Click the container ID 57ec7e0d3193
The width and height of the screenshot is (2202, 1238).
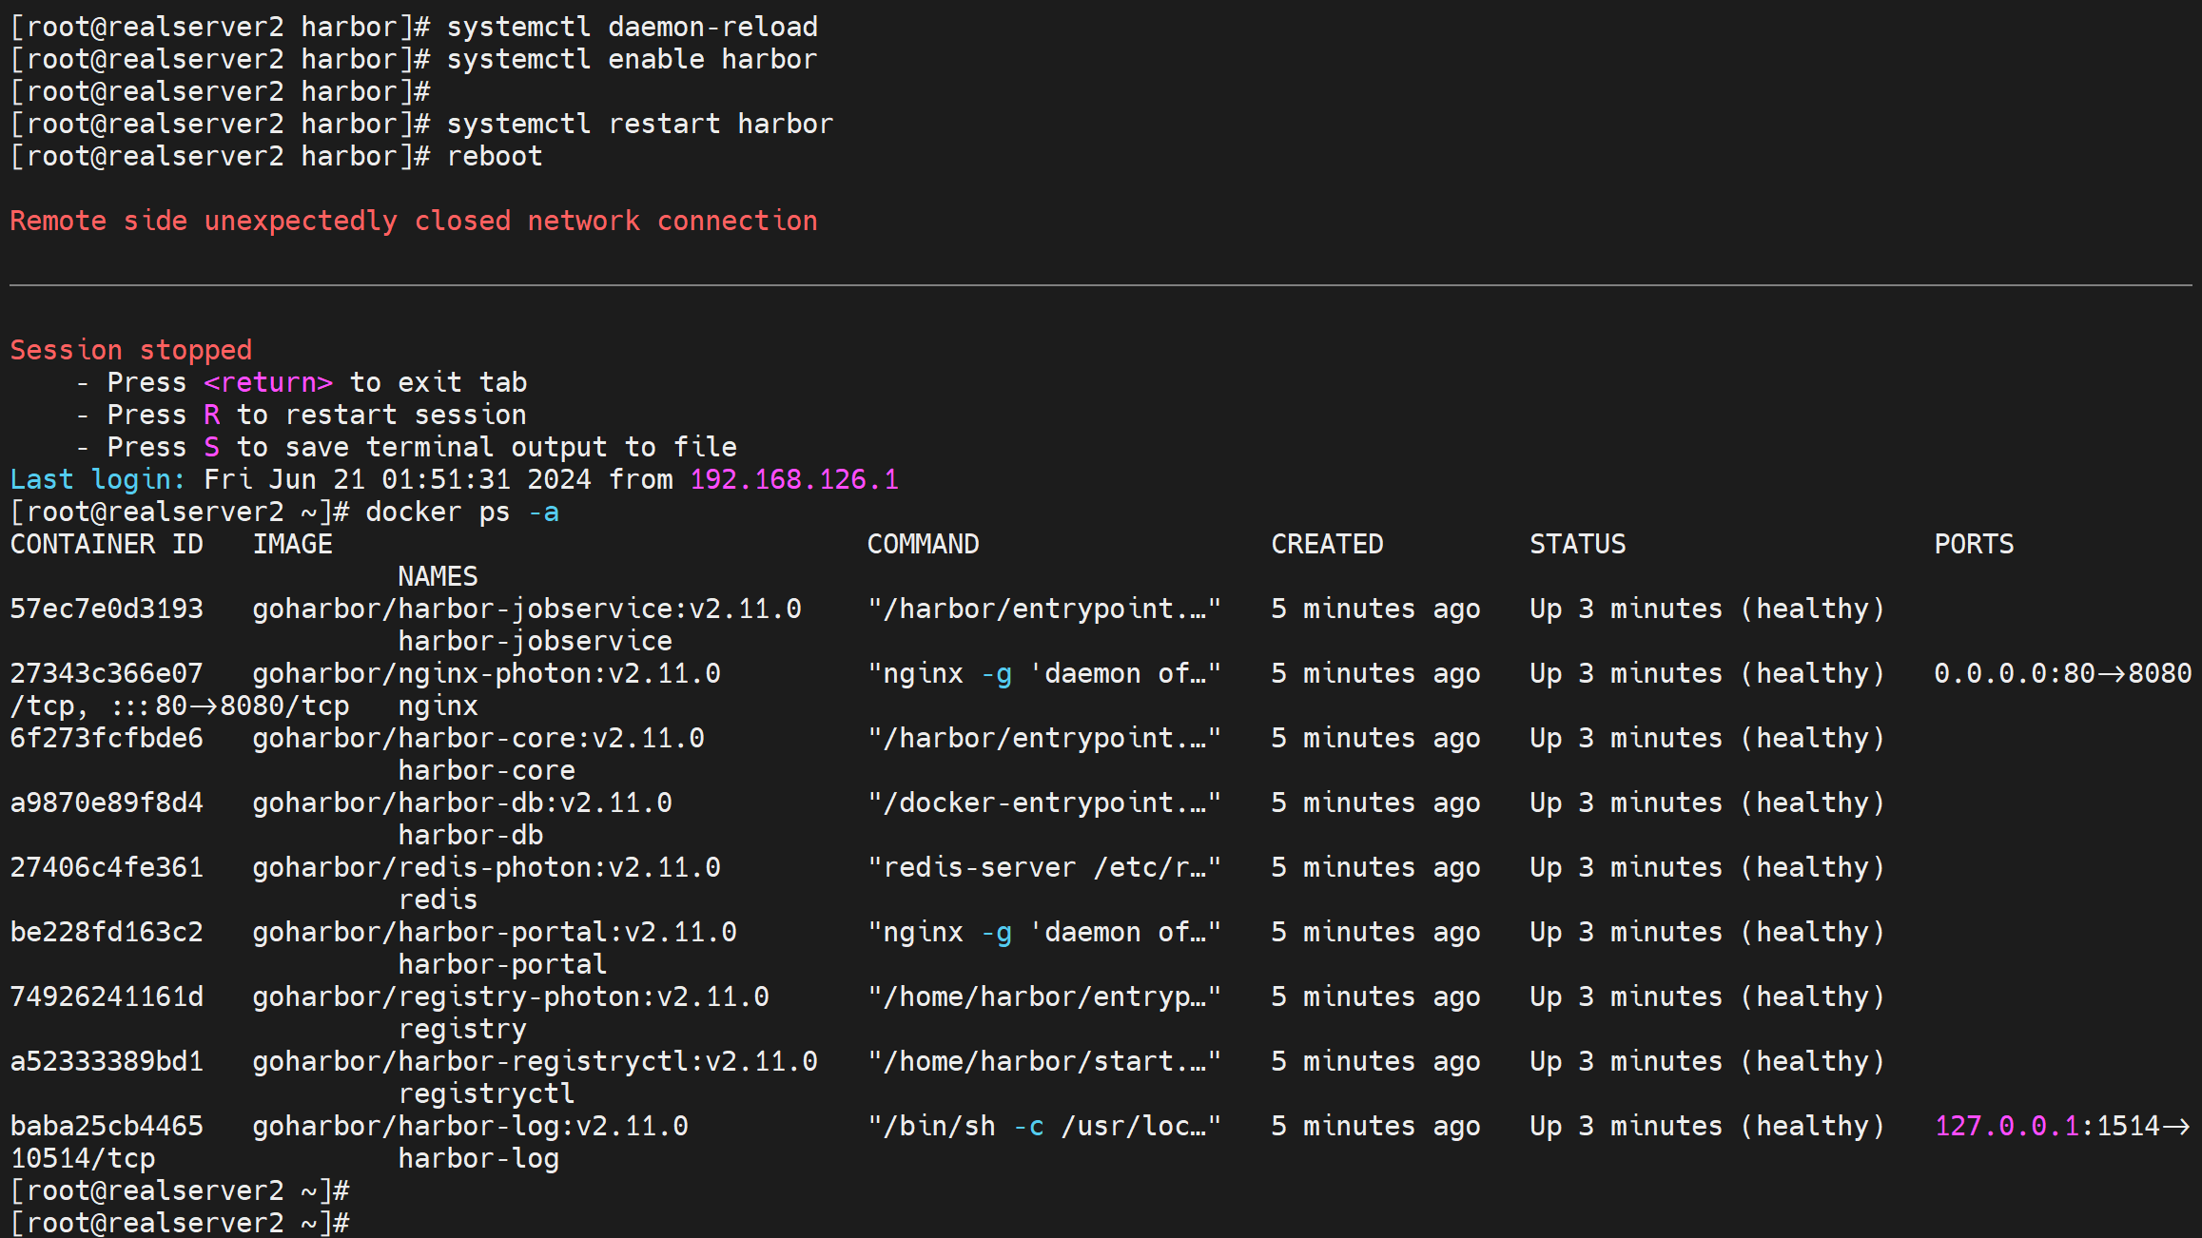(107, 609)
